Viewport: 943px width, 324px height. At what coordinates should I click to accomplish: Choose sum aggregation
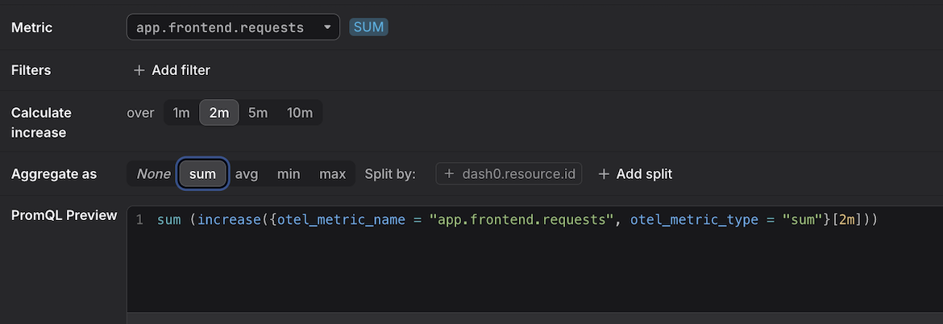pos(202,174)
